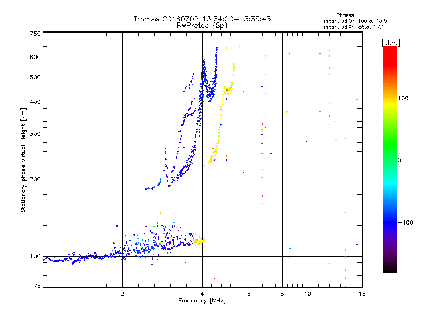Click the y-axis tick label '200'
426x320 pixels.
click(35, 179)
